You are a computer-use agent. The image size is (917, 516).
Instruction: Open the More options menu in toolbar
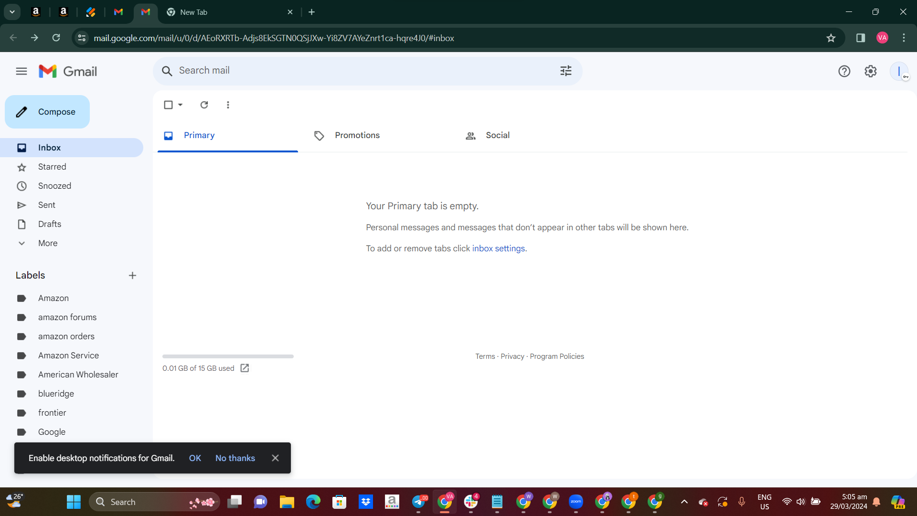coord(228,105)
